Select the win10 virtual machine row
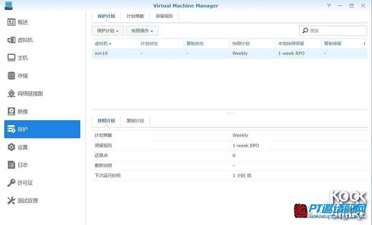 coord(229,53)
